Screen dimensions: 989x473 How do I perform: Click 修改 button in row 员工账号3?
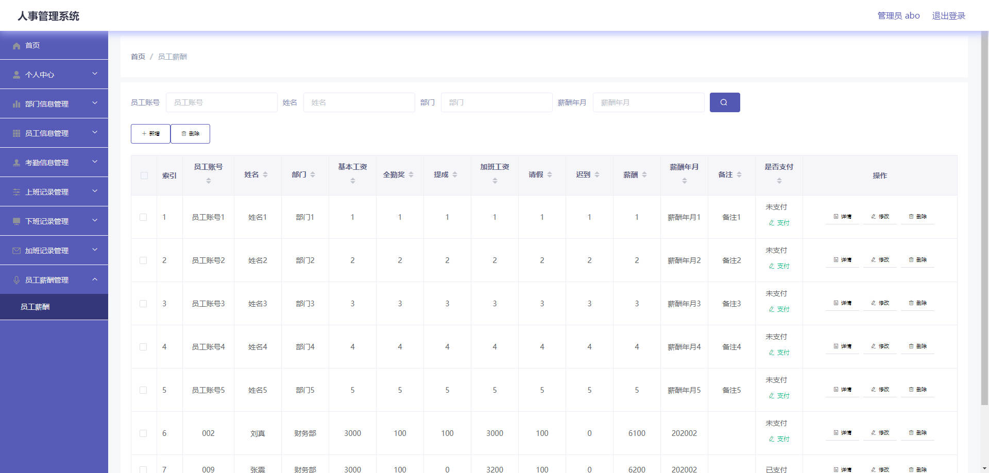pyautogui.click(x=880, y=303)
